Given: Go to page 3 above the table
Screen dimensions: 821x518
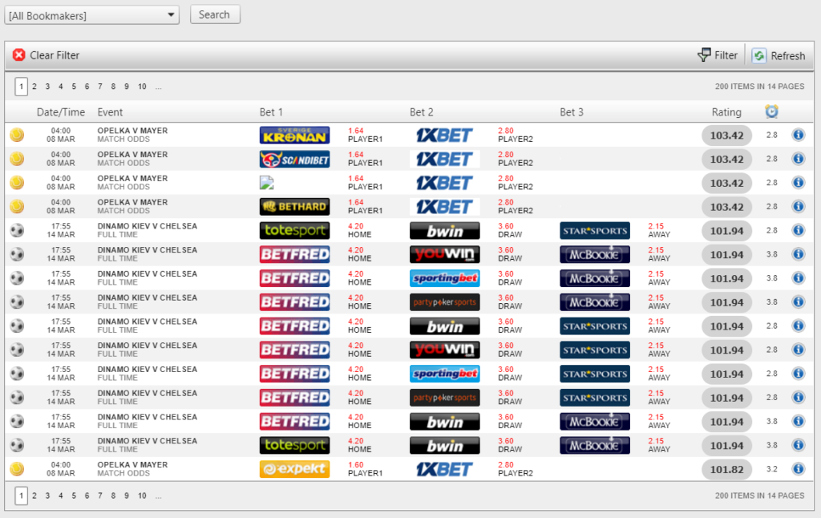Looking at the screenshot, I should tap(47, 87).
